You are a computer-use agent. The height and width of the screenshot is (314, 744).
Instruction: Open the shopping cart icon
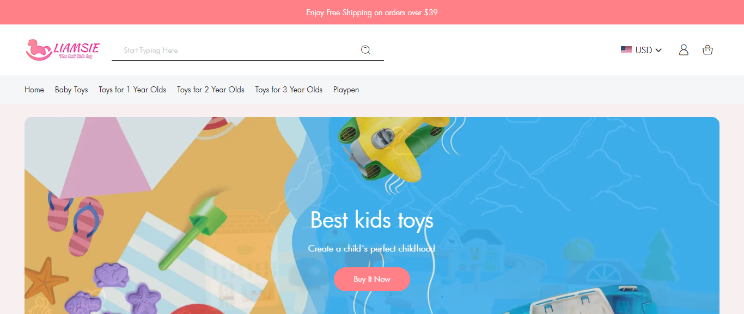point(708,50)
